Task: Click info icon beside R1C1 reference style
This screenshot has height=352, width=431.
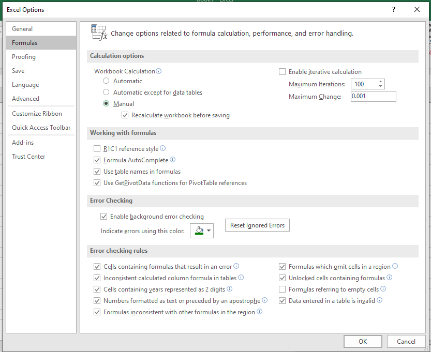Action: tap(162, 148)
